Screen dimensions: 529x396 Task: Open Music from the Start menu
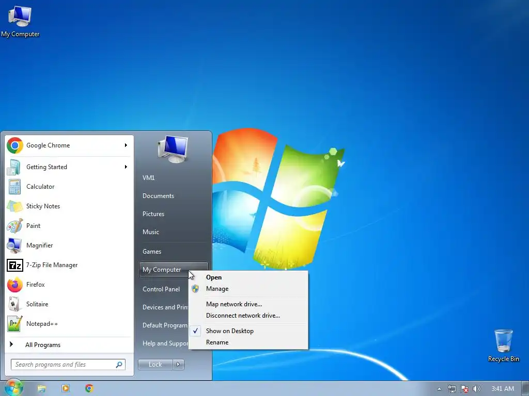[150, 232]
